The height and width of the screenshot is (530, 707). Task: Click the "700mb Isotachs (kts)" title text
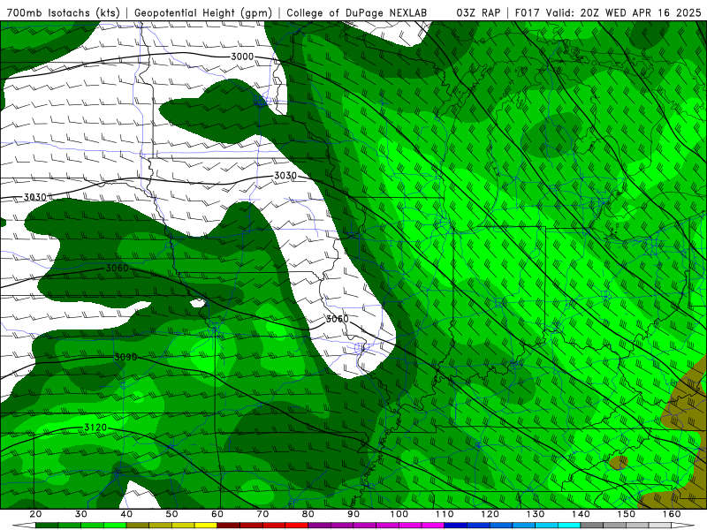point(63,13)
